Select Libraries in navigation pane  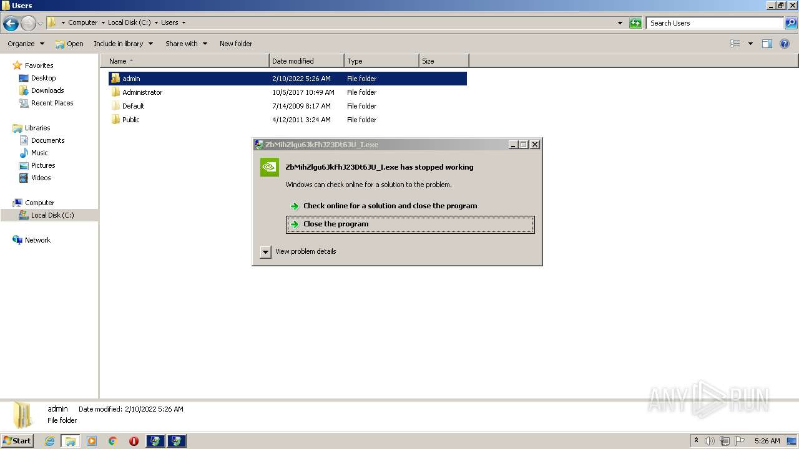(37, 128)
